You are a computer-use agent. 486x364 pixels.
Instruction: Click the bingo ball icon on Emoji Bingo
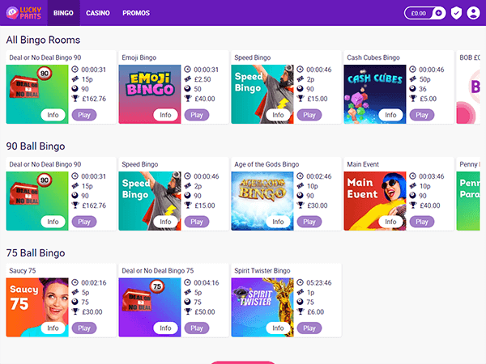(188, 89)
